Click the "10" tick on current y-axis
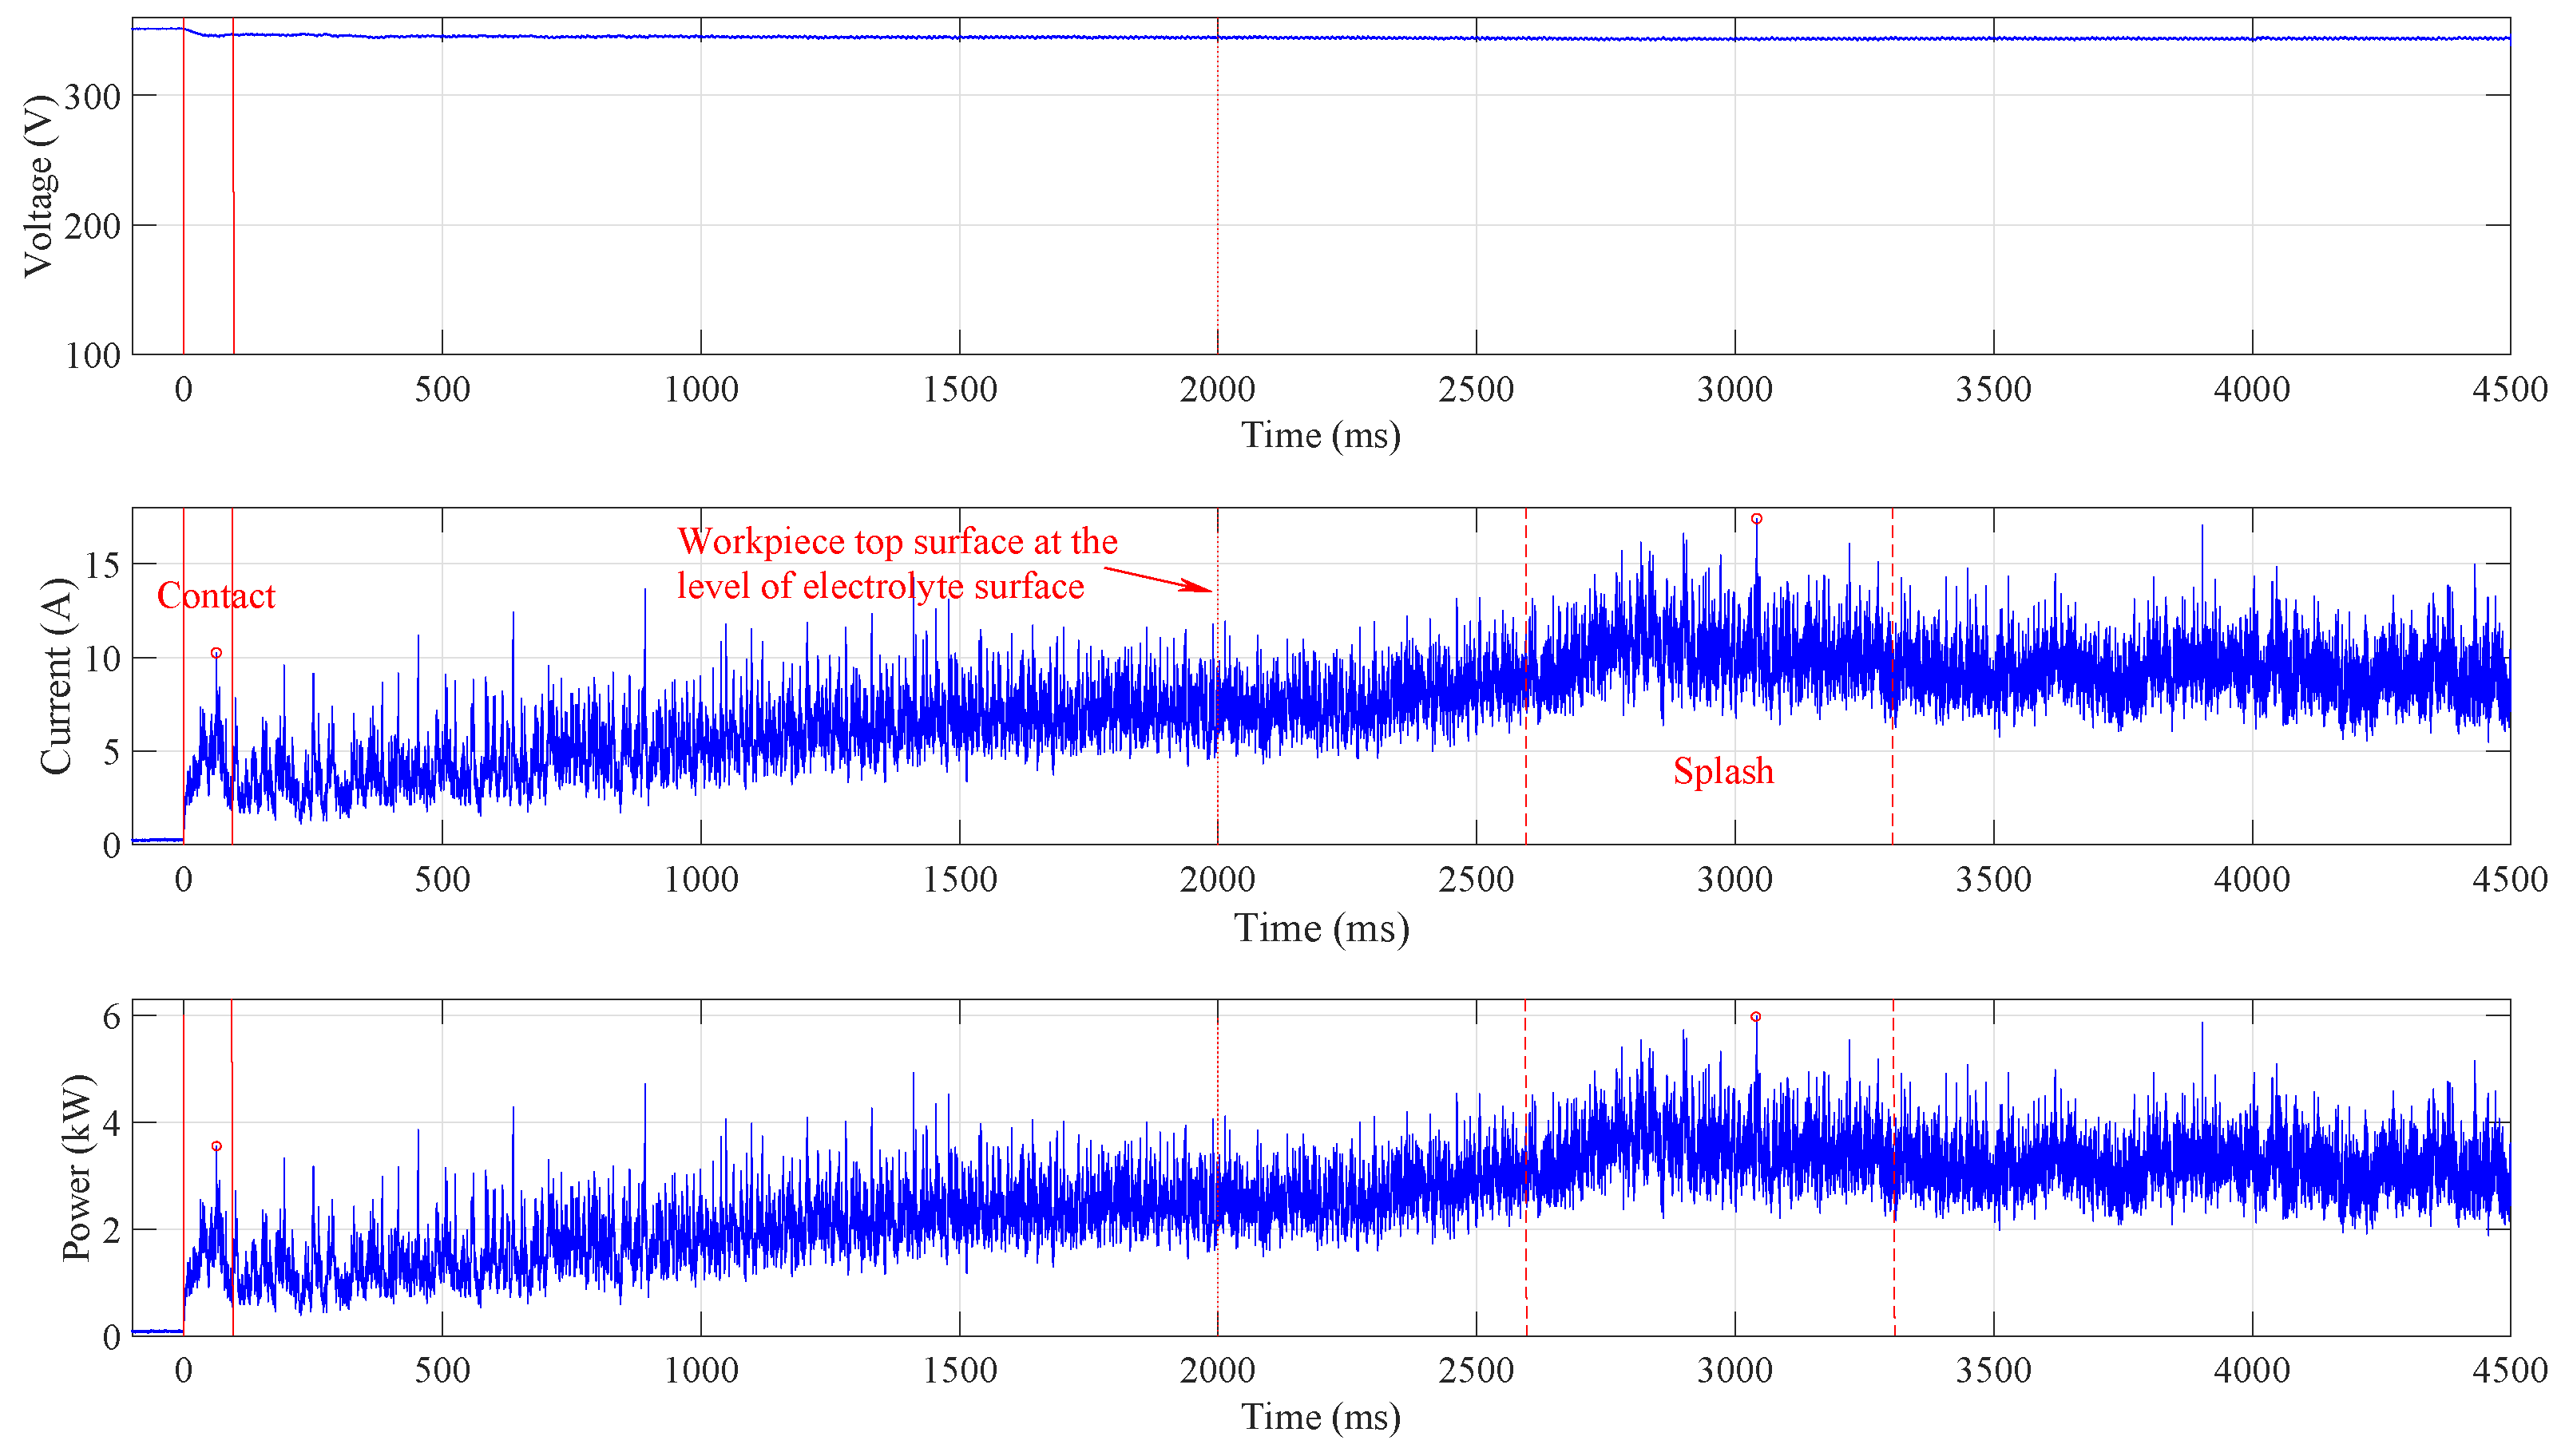Image resolution: width=2565 pixels, height=1456 pixels. pyautogui.click(x=102, y=659)
